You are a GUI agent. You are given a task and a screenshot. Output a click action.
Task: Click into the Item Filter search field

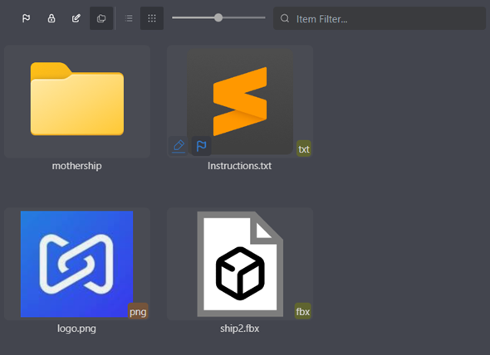pyautogui.click(x=380, y=19)
